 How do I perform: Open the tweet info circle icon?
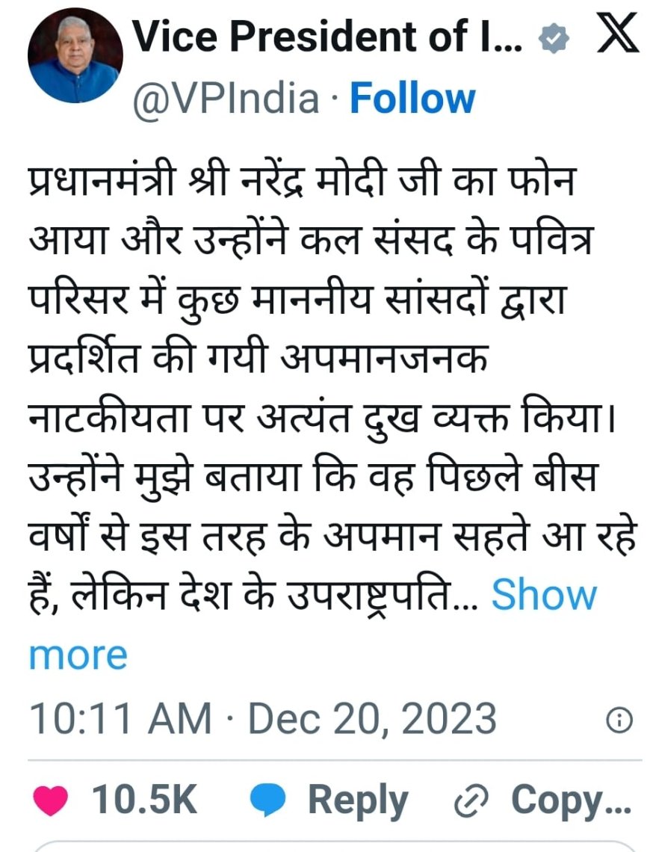tap(619, 720)
